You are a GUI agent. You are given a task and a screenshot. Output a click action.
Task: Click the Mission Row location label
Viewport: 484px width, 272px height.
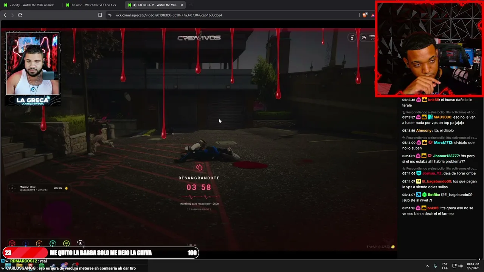[28, 187]
